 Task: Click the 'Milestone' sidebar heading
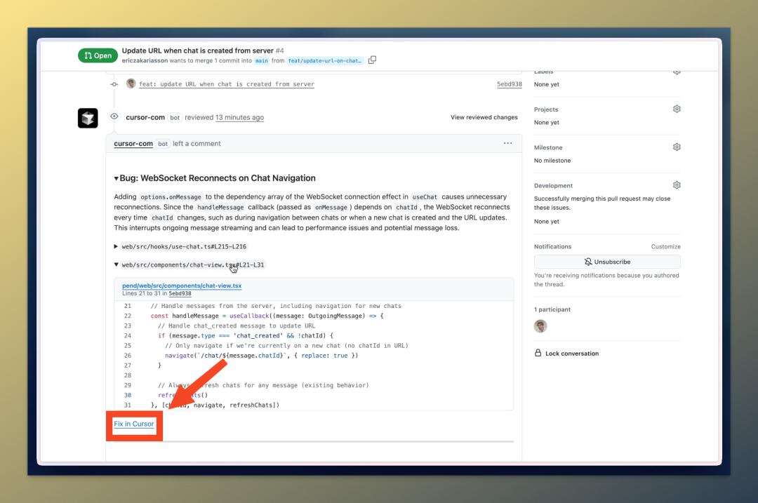[548, 147]
